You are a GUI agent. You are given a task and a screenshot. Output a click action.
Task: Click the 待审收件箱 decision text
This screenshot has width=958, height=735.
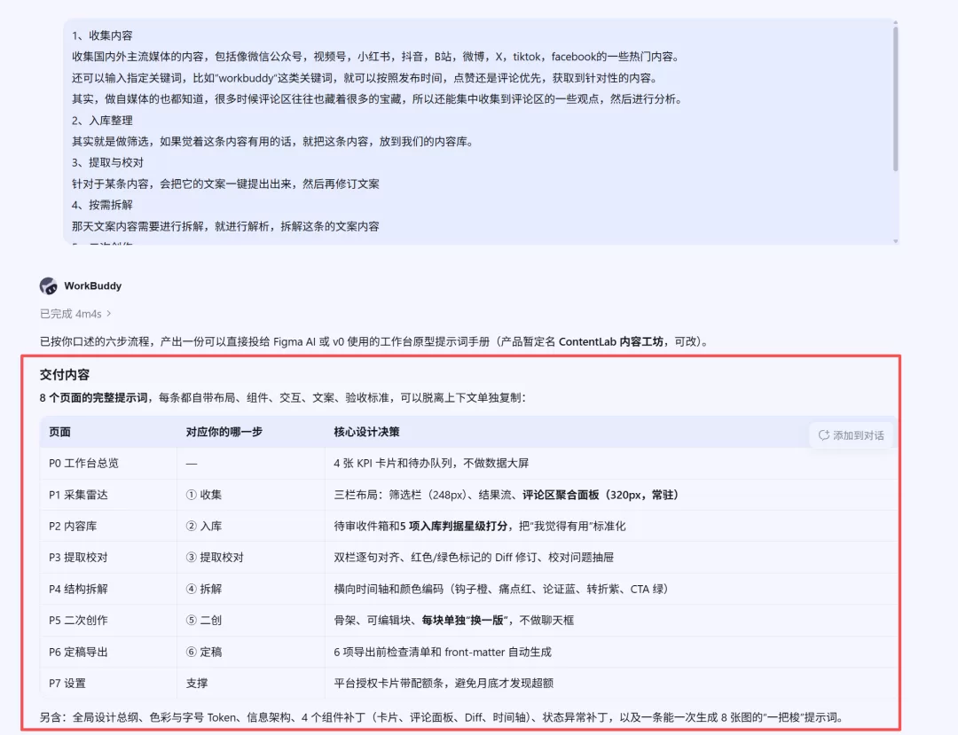click(480, 527)
